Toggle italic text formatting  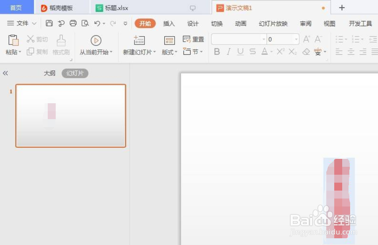[228, 52]
